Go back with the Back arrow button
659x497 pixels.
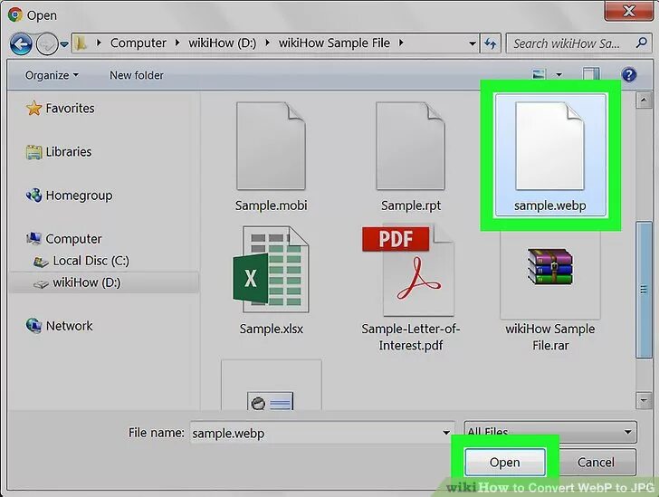21,43
